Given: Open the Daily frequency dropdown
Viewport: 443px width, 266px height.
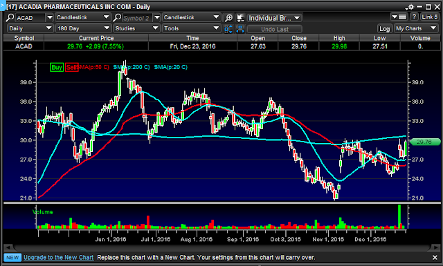Looking at the screenshot, I should click(x=30, y=28).
